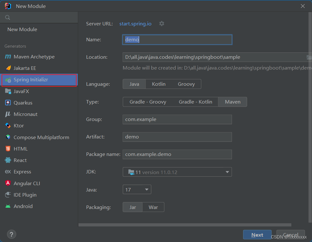Open the Java version dropdown
The image size is (312, 242).
point(137,189)
